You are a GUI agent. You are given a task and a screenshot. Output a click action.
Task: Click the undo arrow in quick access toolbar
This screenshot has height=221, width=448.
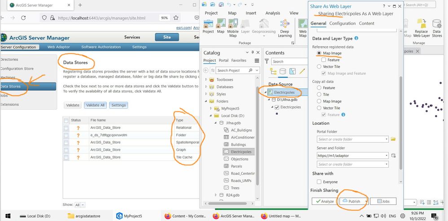click(229, 4)
